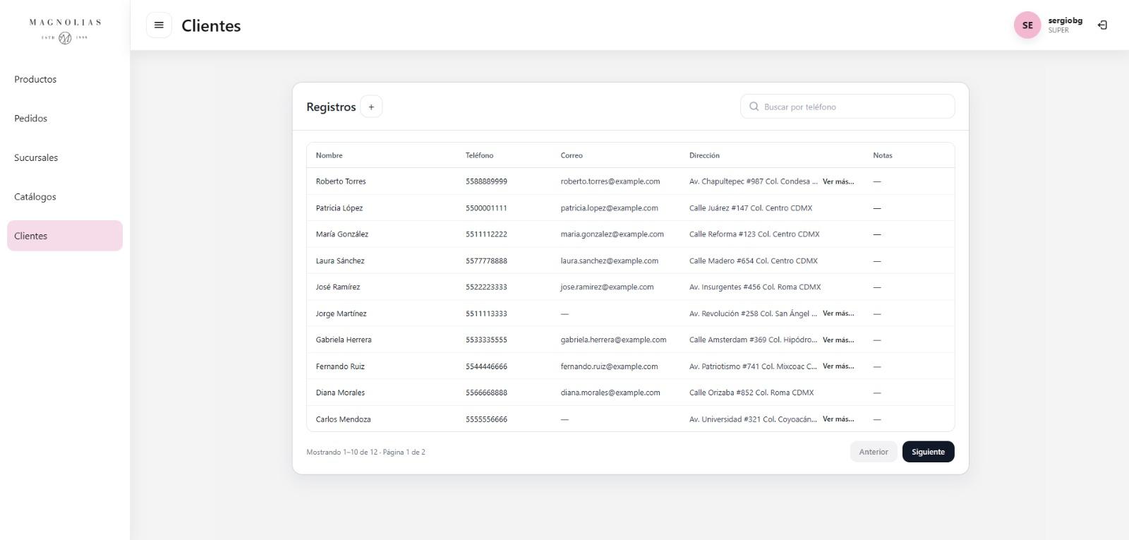Screen dimensions: 1129x540
Task: Click address Calle Juárez #147 Col. Centro
Action: tap(751, 208)
